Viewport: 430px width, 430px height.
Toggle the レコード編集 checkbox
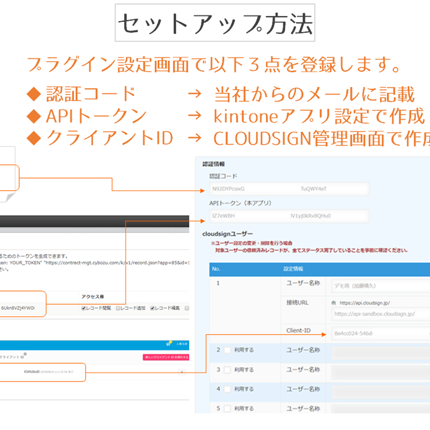click(152, 308)
